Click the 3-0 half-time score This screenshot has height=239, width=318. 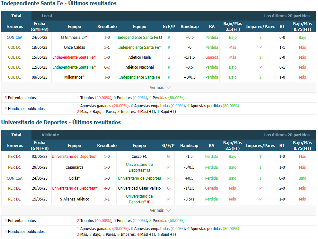pyautogui.click(x=282, y=57)
